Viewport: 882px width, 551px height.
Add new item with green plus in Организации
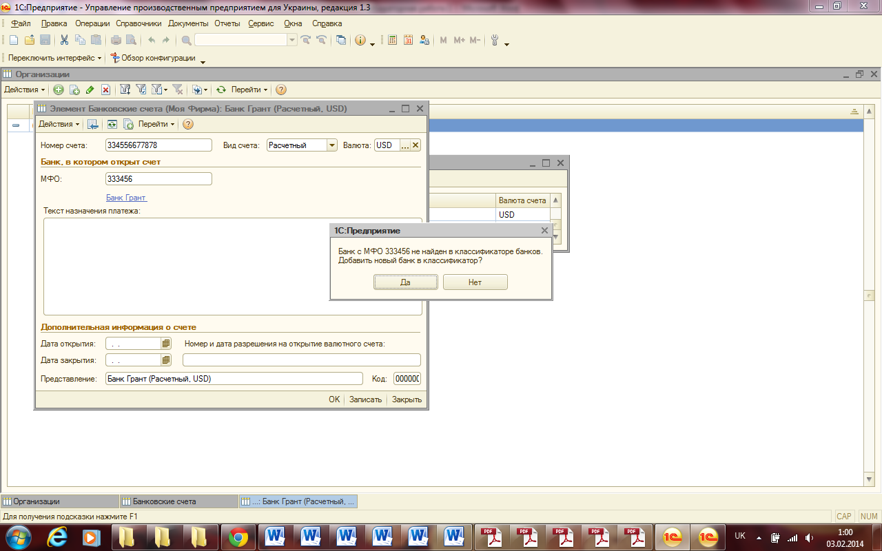59,90
